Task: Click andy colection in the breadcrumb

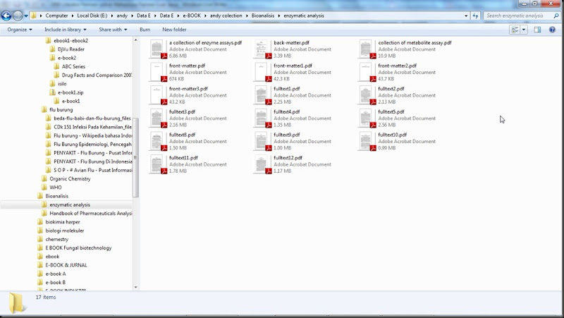Action: click(226, 16)
